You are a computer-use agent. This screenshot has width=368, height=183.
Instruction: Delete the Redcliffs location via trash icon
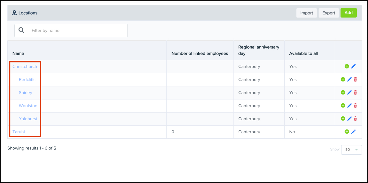[355, 79]
